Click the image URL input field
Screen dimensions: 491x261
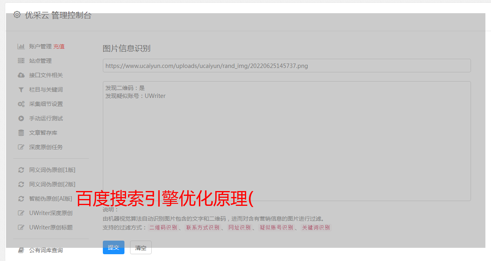pyautogui.click(x=287, y=66)
